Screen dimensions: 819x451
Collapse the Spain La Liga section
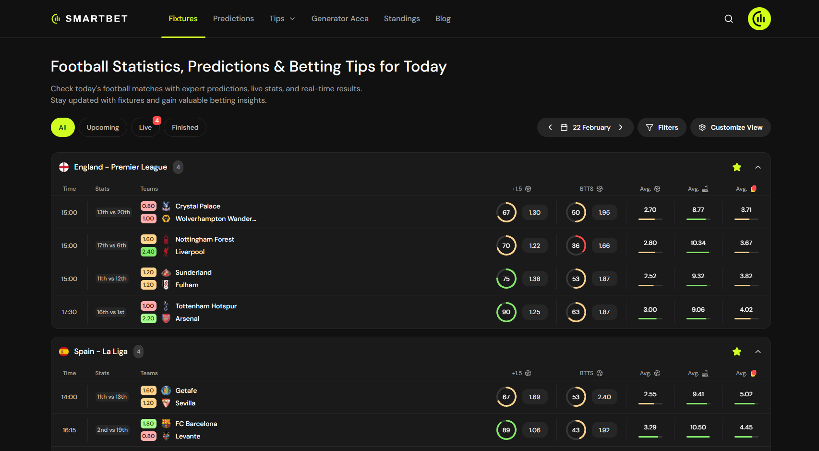point(758,352)
